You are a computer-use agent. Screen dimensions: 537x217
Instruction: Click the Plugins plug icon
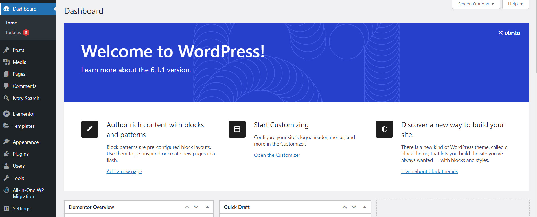click(6, 154)
